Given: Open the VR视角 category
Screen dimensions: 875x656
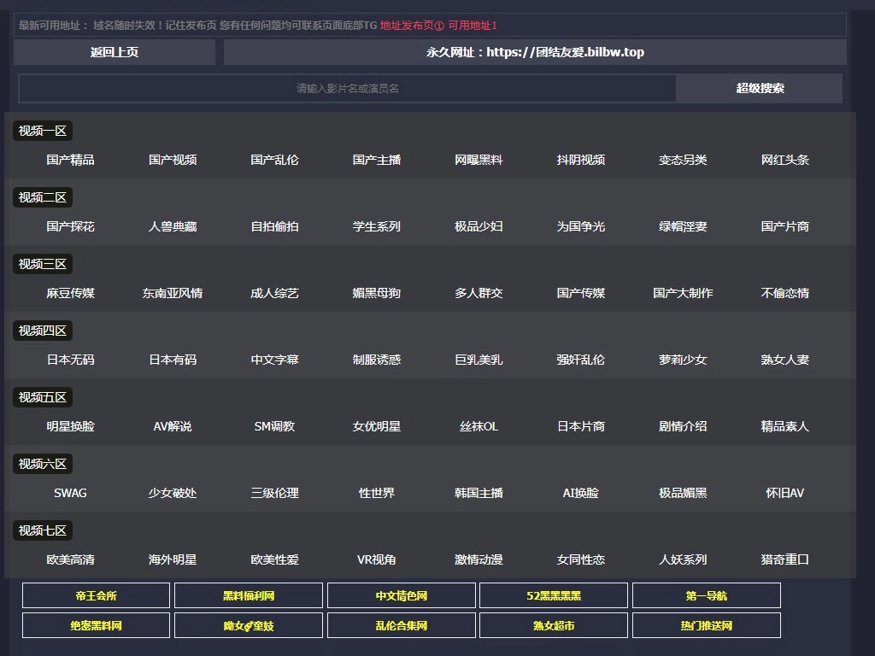Looking at the screenshot, I should tap(376, 559).
